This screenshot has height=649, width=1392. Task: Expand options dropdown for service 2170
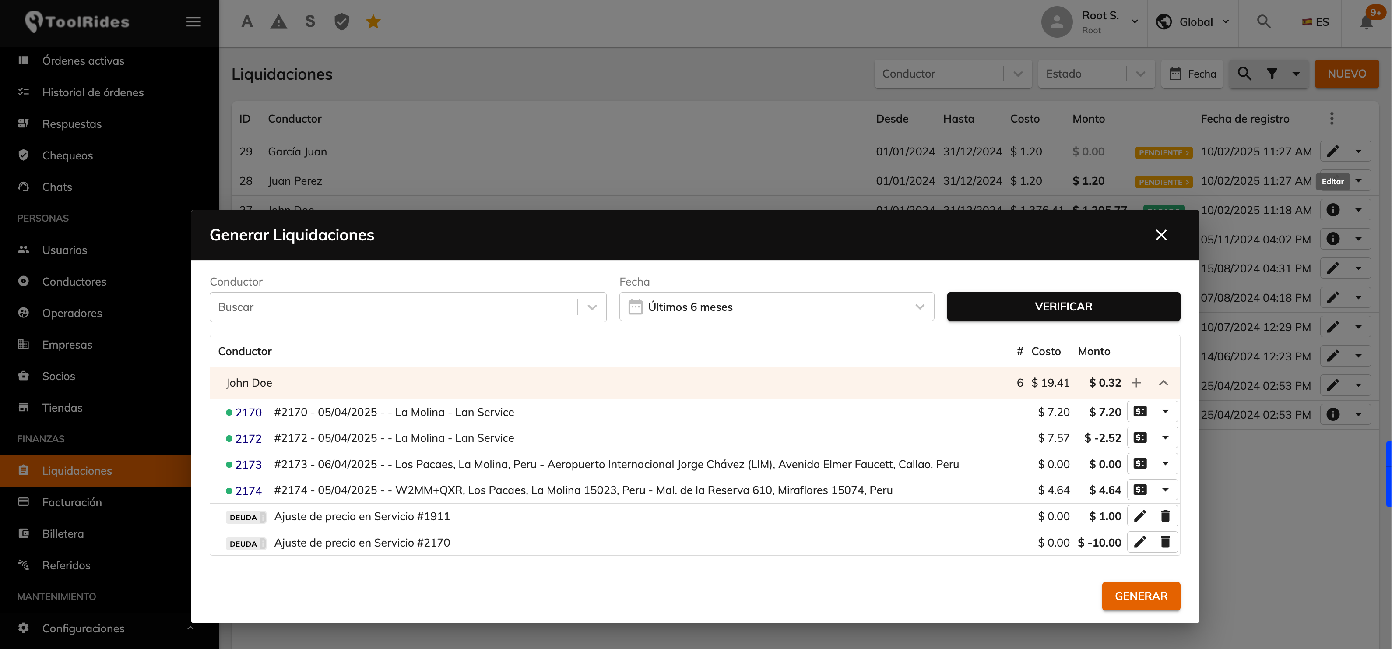1166,412
